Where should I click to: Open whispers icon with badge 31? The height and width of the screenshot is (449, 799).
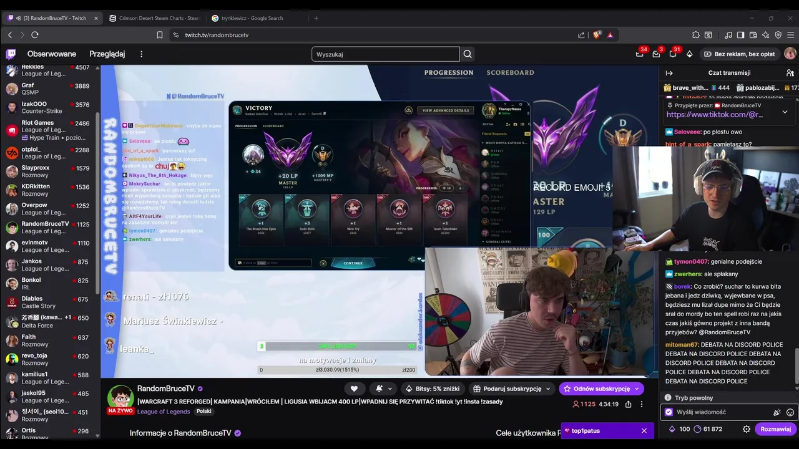[x=672, y=54]
